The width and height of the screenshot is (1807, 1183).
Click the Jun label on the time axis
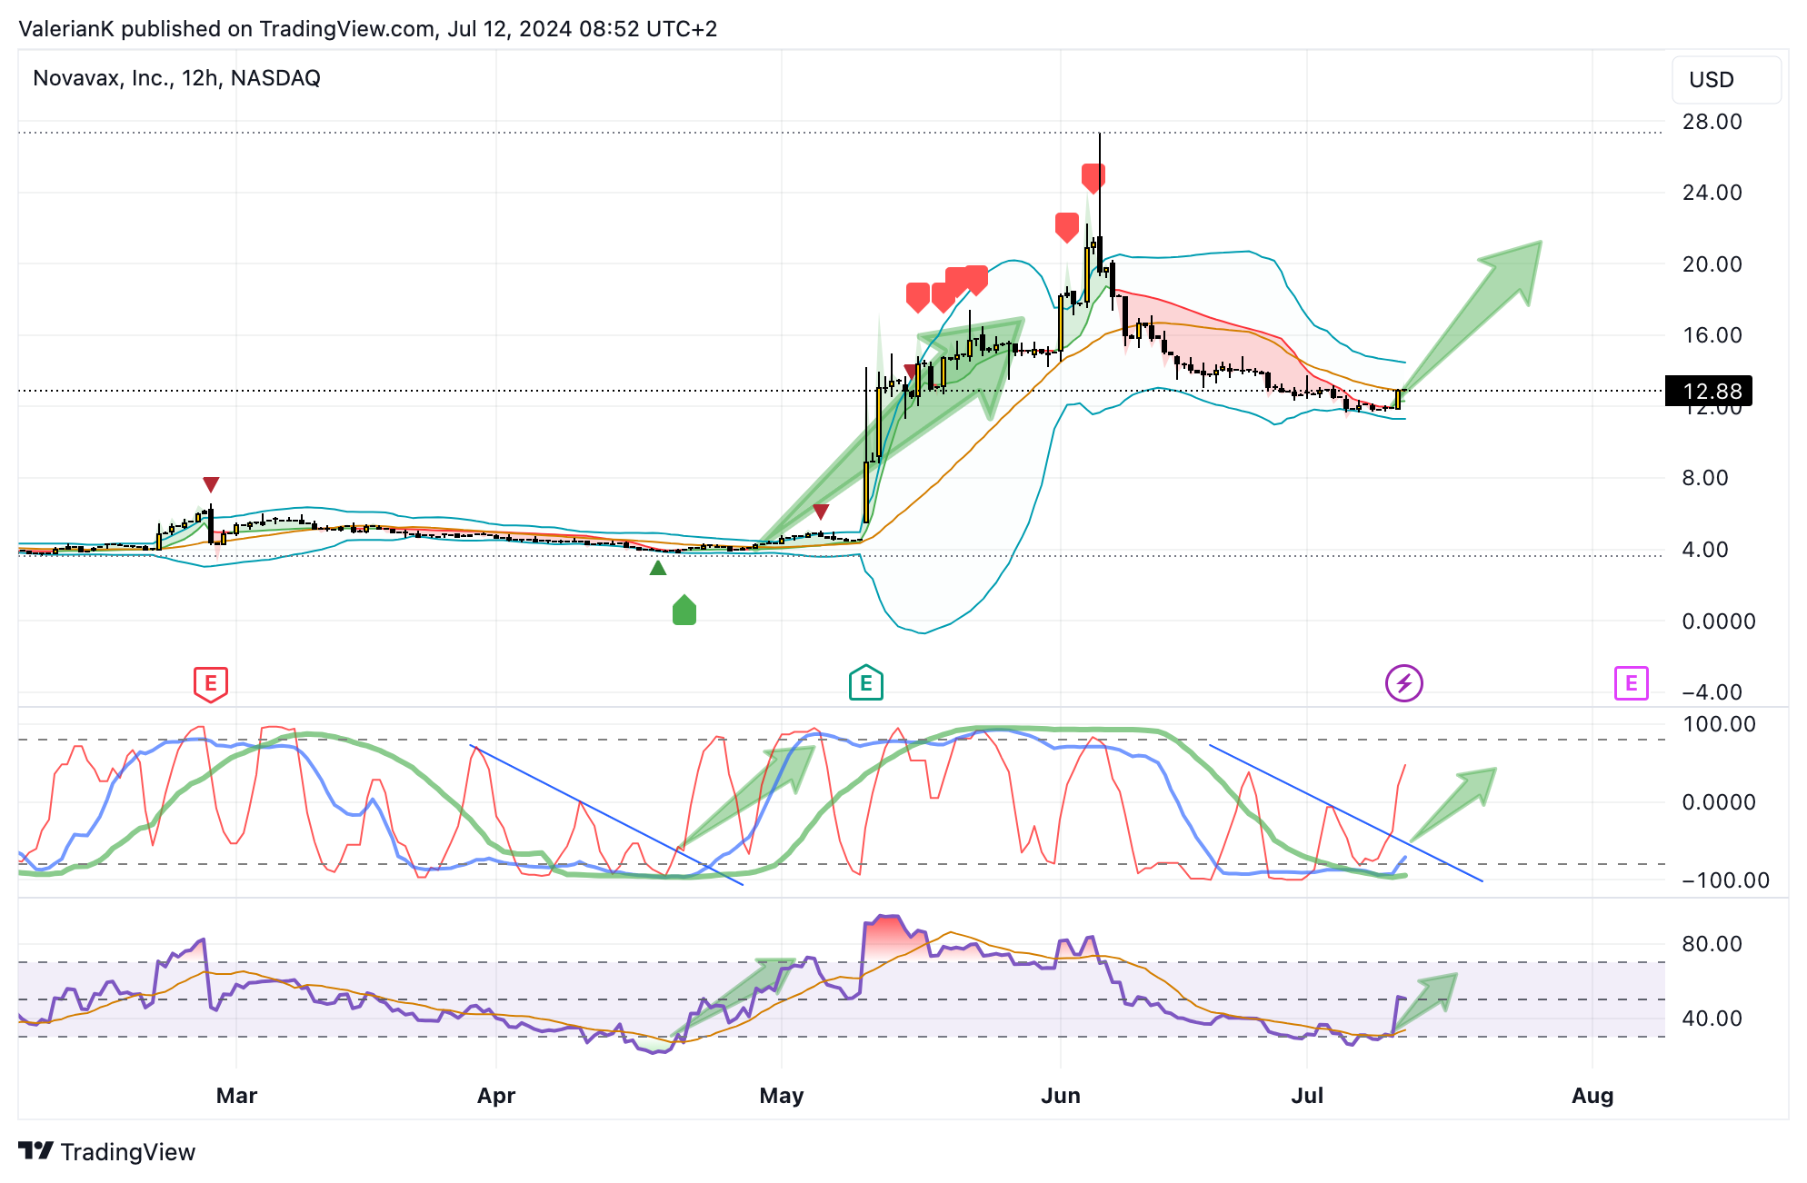[x=1061, y=1096]
